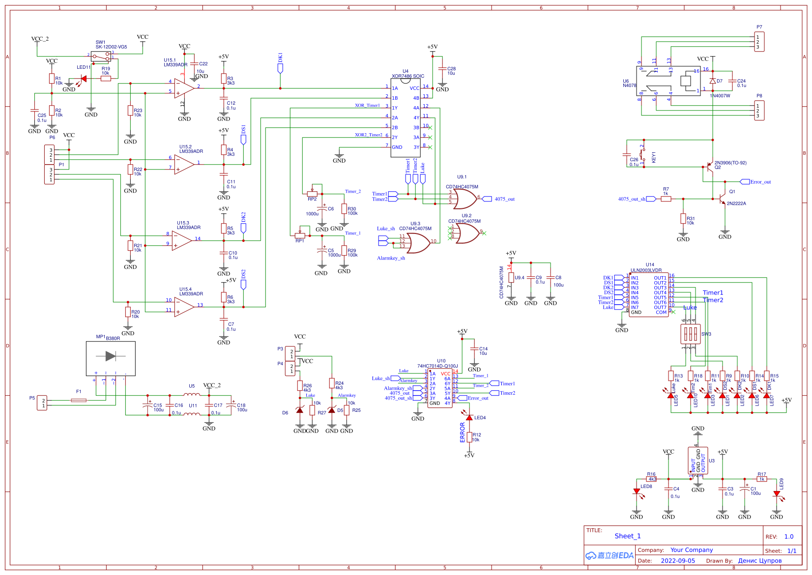Select relay U6 N4078

click(667, 81)
